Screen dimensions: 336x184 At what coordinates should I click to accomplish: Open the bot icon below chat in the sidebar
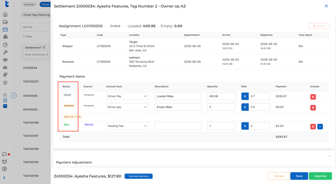(5, 161)
